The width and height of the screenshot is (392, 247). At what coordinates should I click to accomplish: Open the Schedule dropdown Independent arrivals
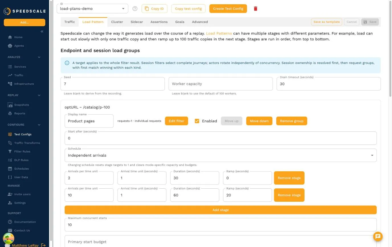(x=220, y=155)
